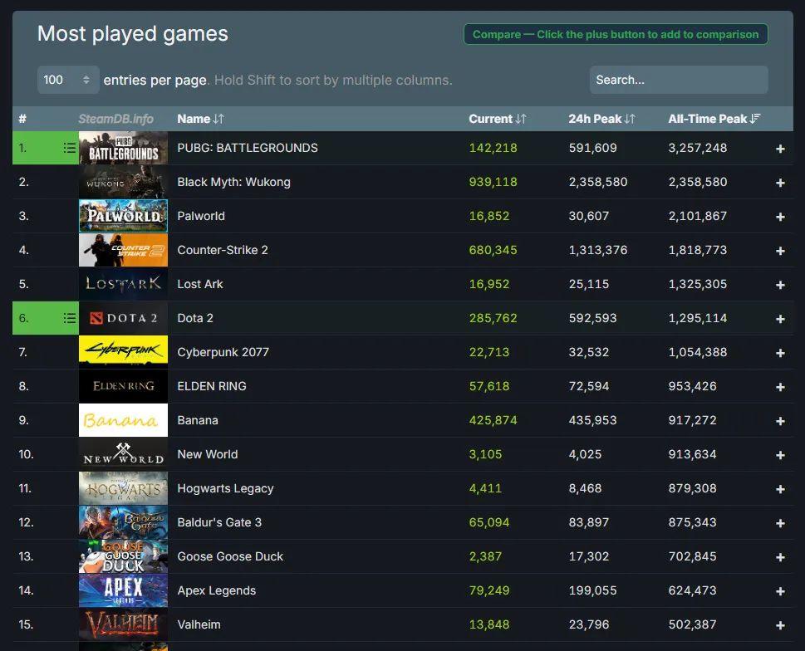Add Apex Legends to comparison list
The height and width of the screenshot is (651, 805).
click(780, 591)
